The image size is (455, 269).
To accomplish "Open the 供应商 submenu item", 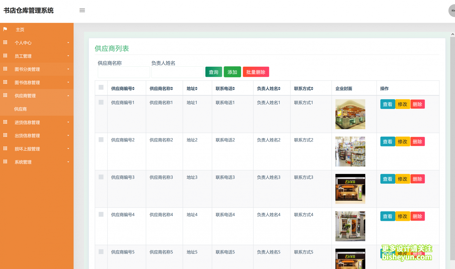I will click(20, 109).
